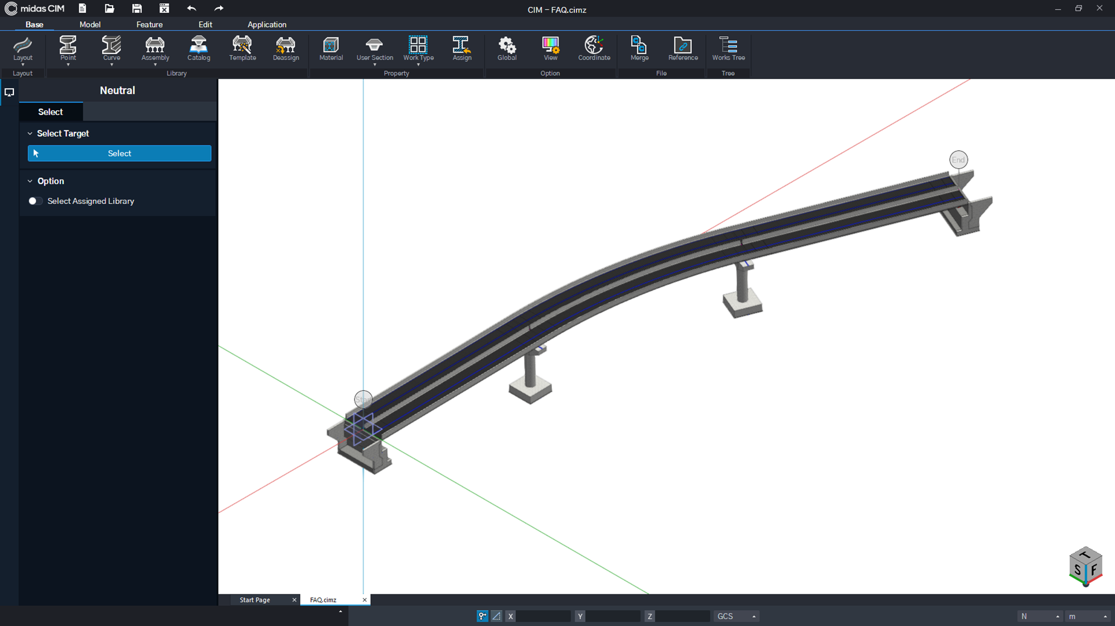1115x626 pixels.
Task: Open Global options gear
Action: point(507,49)
